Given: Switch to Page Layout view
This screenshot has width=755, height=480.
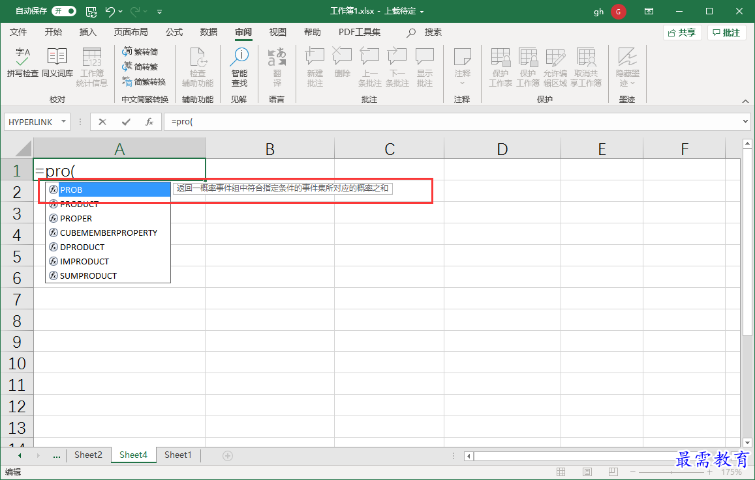Looking at the screenshot, I should (587, 472).
